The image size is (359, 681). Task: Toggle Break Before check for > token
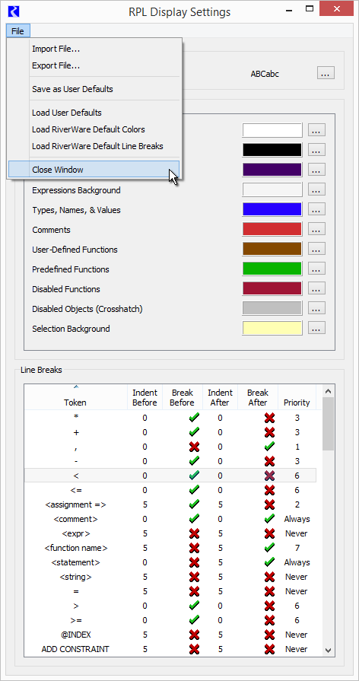tap(194, 606)
